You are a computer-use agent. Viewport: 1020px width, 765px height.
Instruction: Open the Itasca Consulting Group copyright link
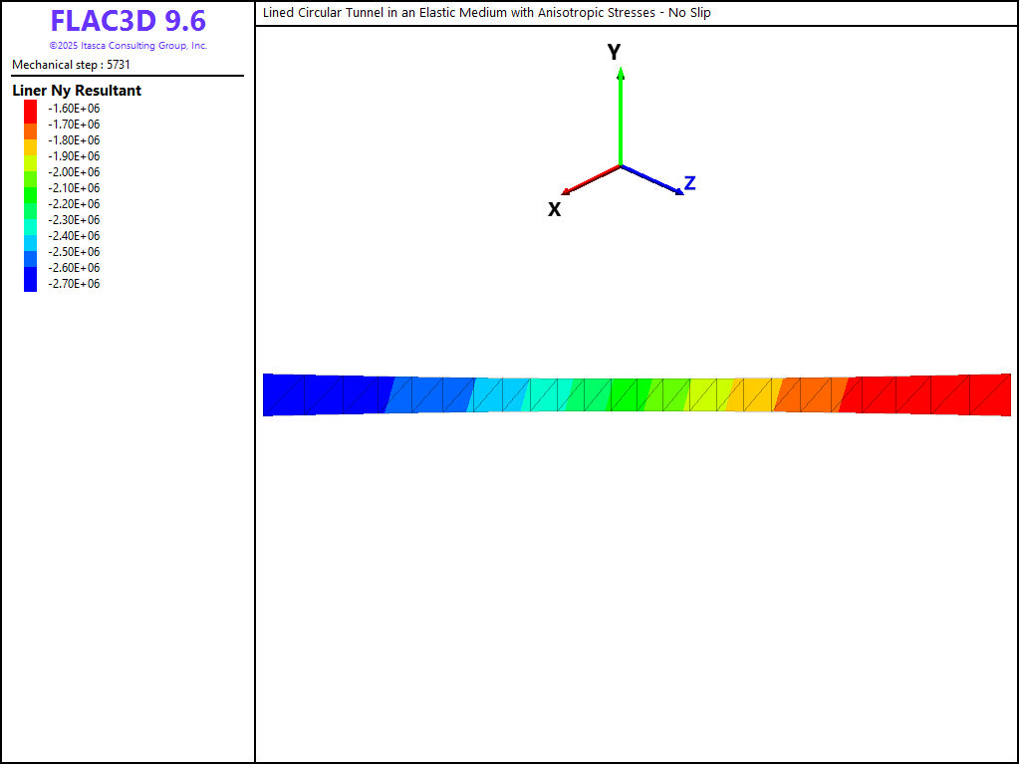pos(127,46)
